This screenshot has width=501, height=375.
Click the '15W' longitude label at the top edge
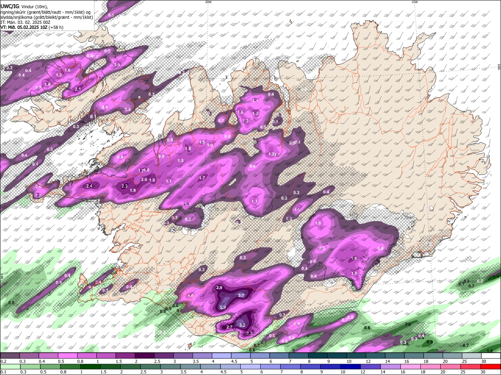pos(414,2)
